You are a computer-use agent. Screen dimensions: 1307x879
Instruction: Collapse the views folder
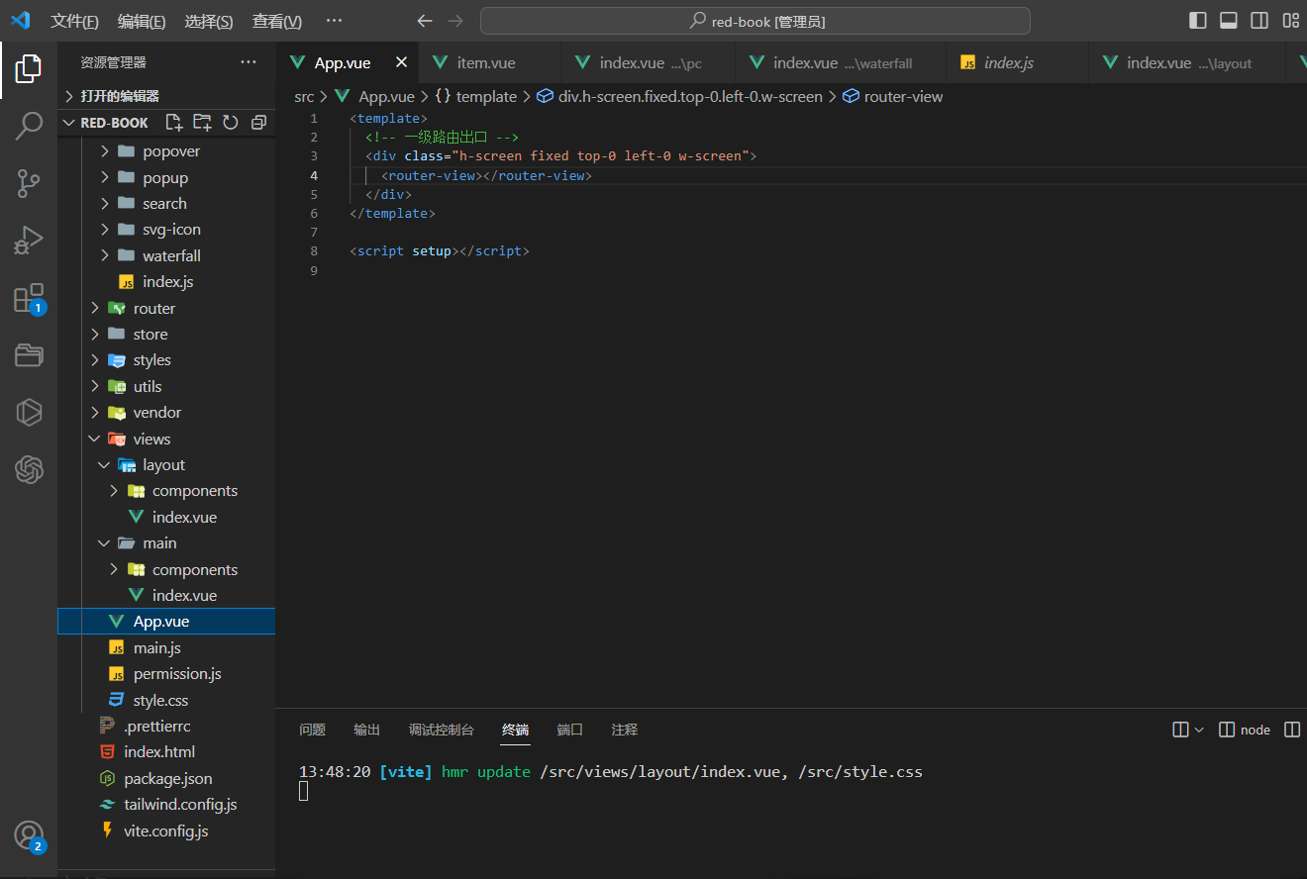pyautogui.click(x=166, y=439)
